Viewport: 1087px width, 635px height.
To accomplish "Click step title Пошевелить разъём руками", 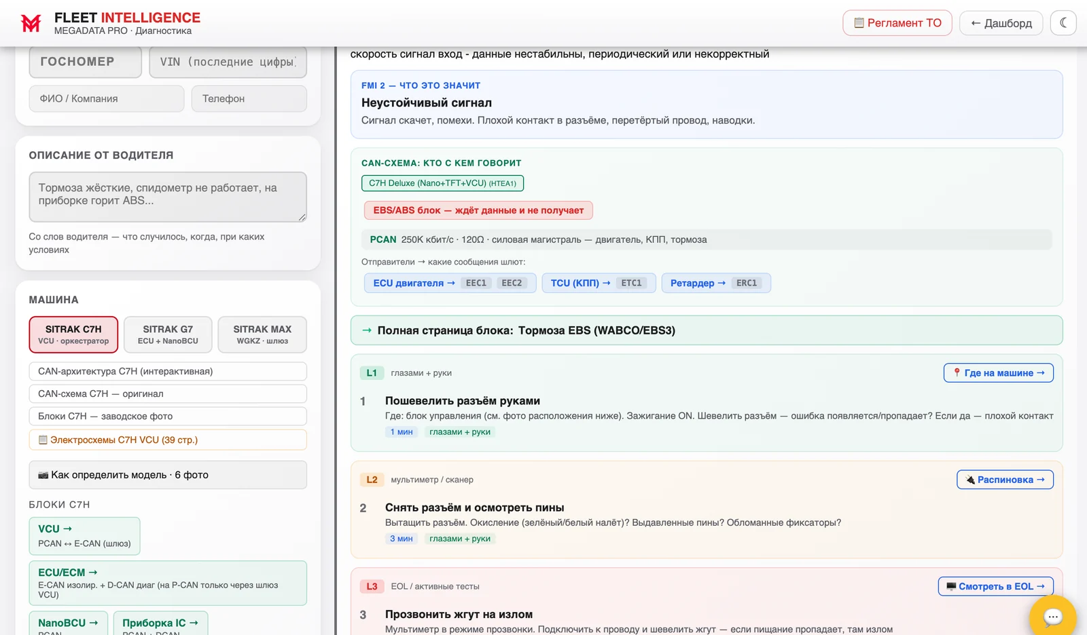I will point(463,401).
